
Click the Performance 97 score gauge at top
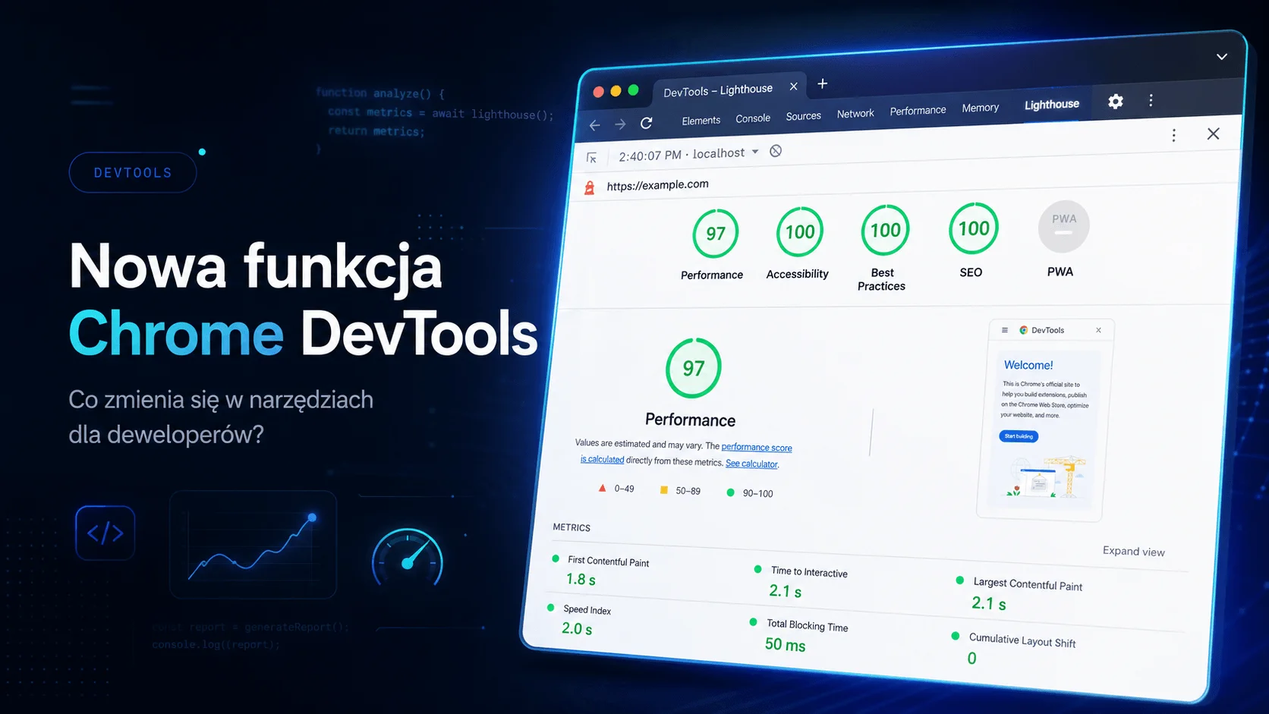pyautogui.click(x=715, y=233)
